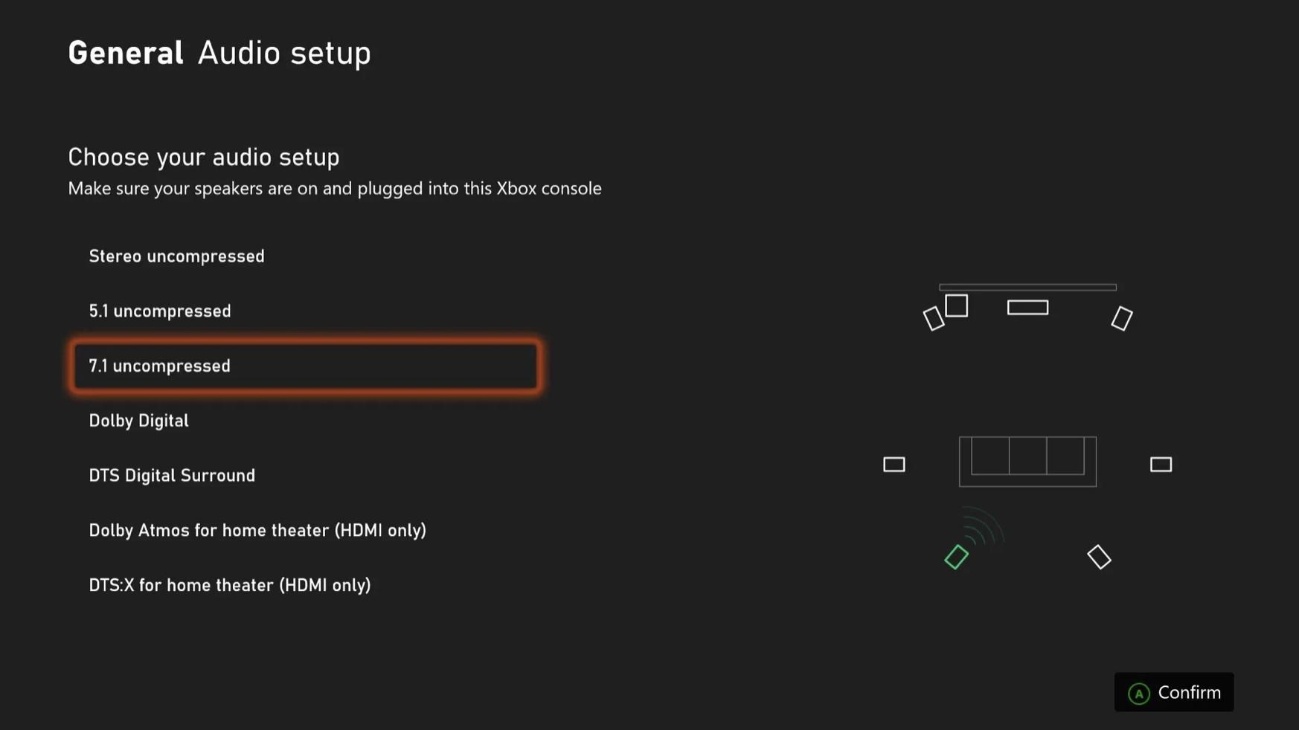Select the highlighted 7.1 uncompressed option
1299x730 pixels.
[305, 366]
